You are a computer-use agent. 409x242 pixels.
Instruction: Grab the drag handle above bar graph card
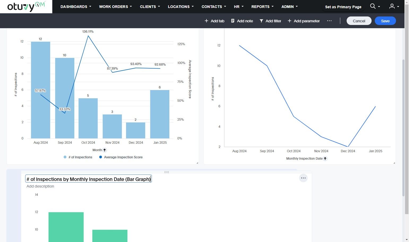pyautogui.click(x=167, y=172)
